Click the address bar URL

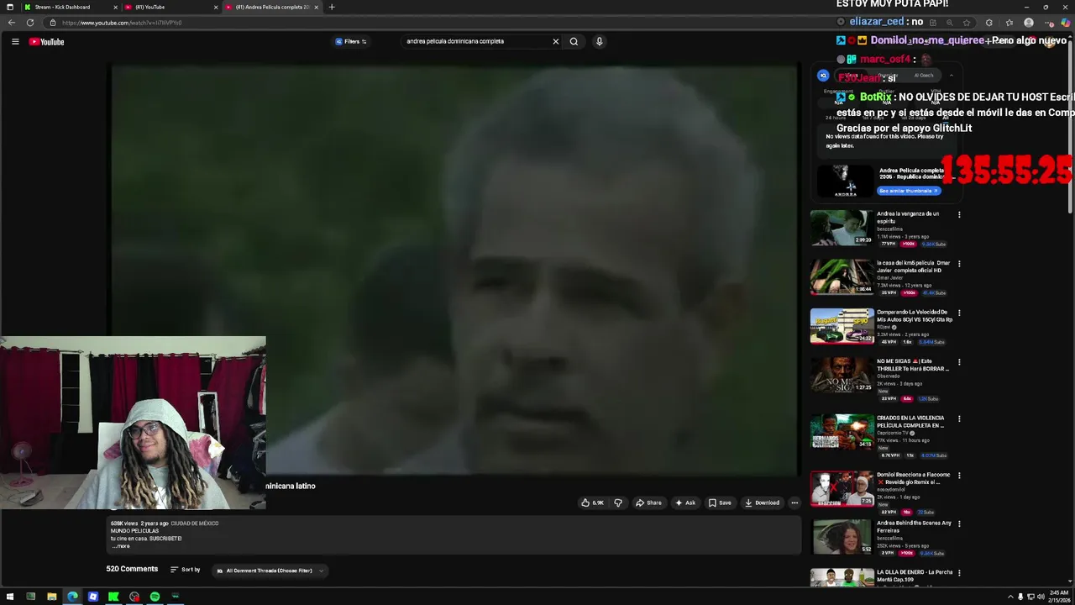pos(122,23)
